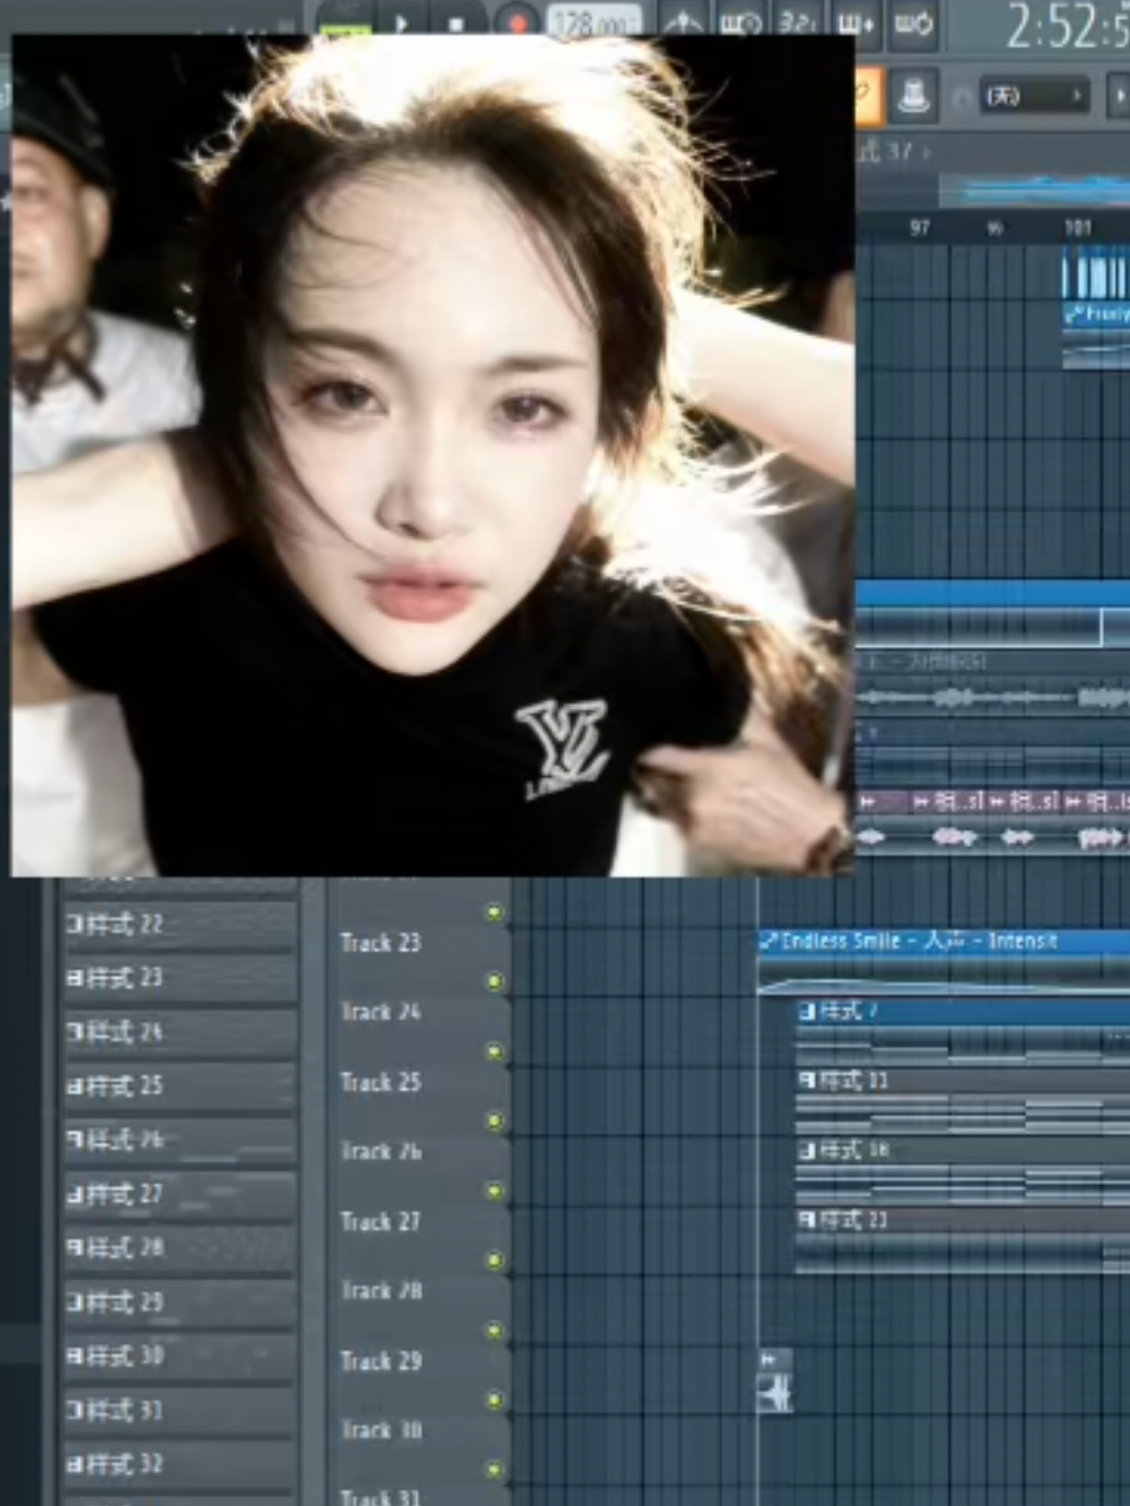Select 样式 22 in the pattern list
The image size is (1130, 1506).
pyautogui.click(x=179, y=924)
